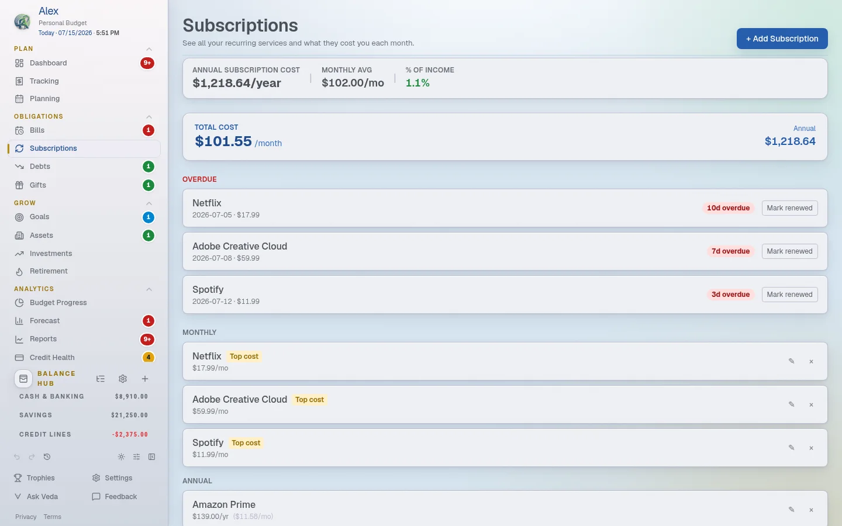Collapse the GROW section chevron
This screenshot has width=842, height=526.
pyautogui.click(x=149, y=203)
